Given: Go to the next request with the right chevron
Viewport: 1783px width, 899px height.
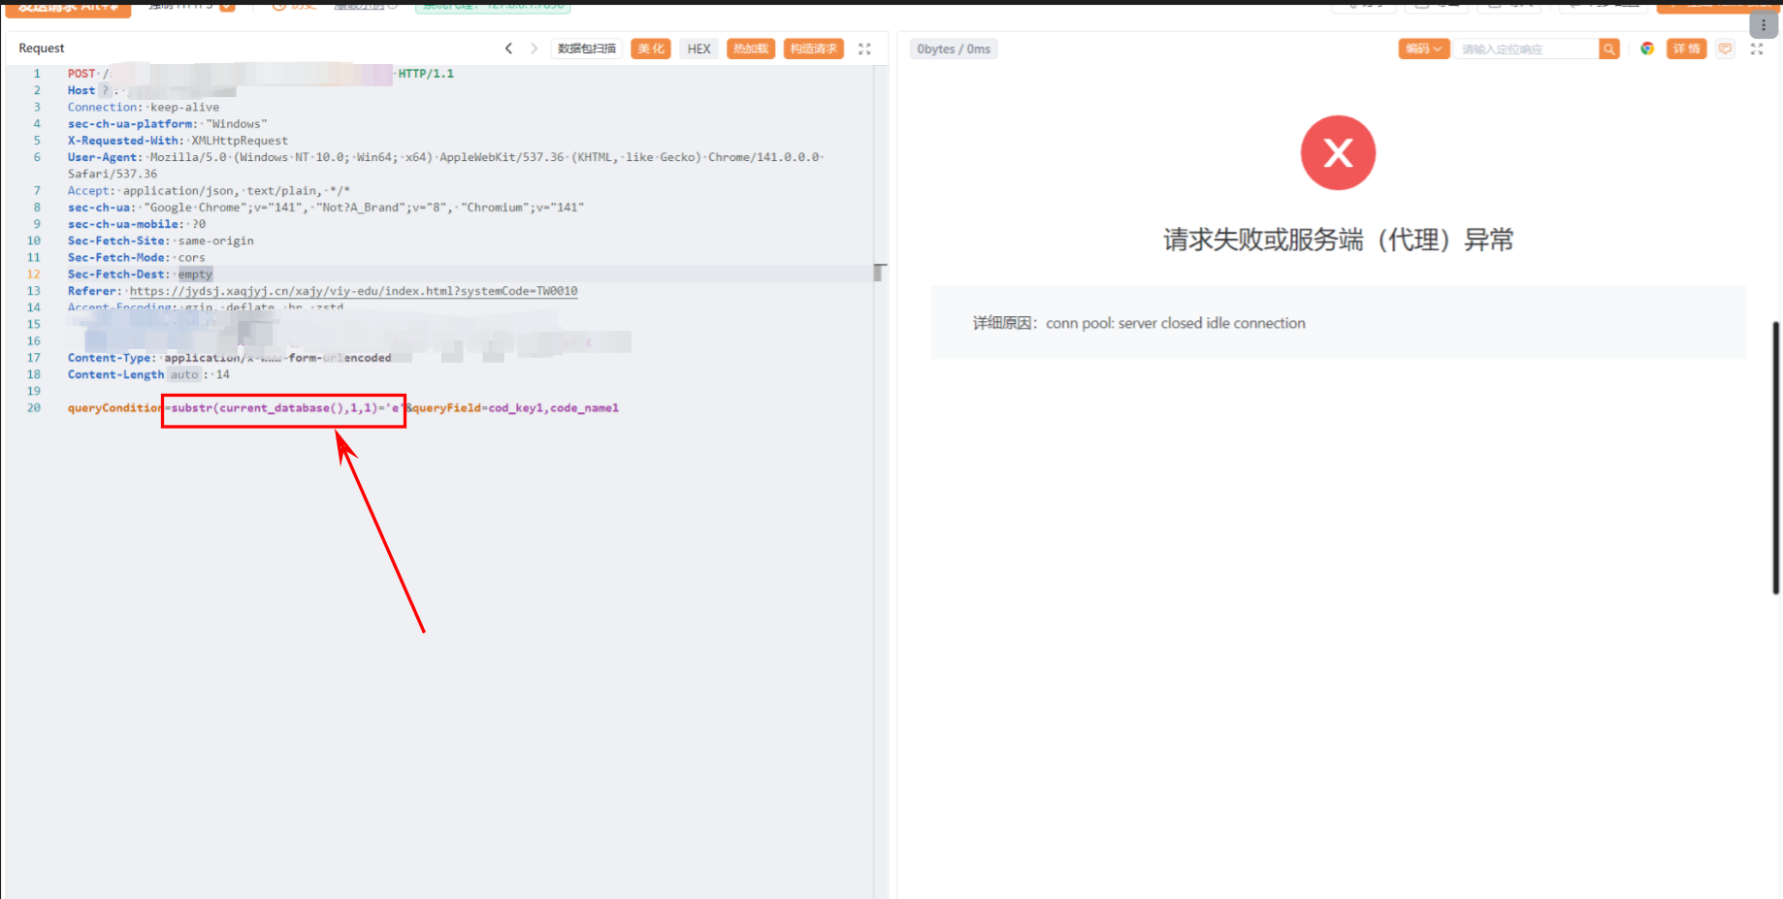Looking at the screenshot, I should click(534, 48).
